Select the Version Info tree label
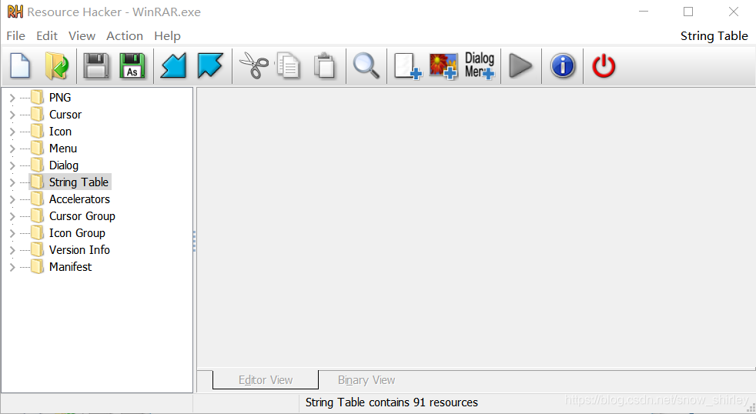 tap(79, 249)
